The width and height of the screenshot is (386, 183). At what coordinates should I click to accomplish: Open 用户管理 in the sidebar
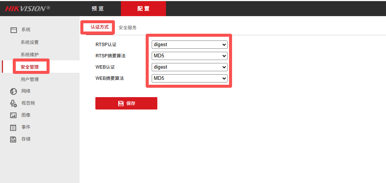[x=30, y=79]
